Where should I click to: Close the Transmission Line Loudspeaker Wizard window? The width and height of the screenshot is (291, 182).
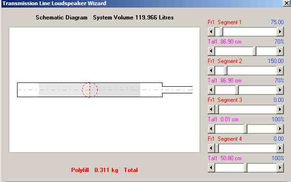click(x=287, y=3)
